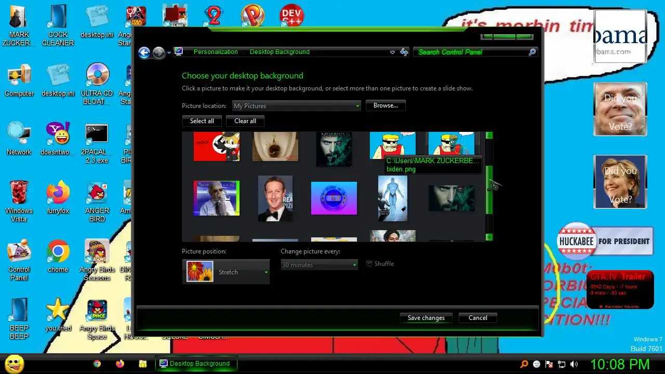Select the Mark Zuckerberg portrait thumbnail

(275, 198)
